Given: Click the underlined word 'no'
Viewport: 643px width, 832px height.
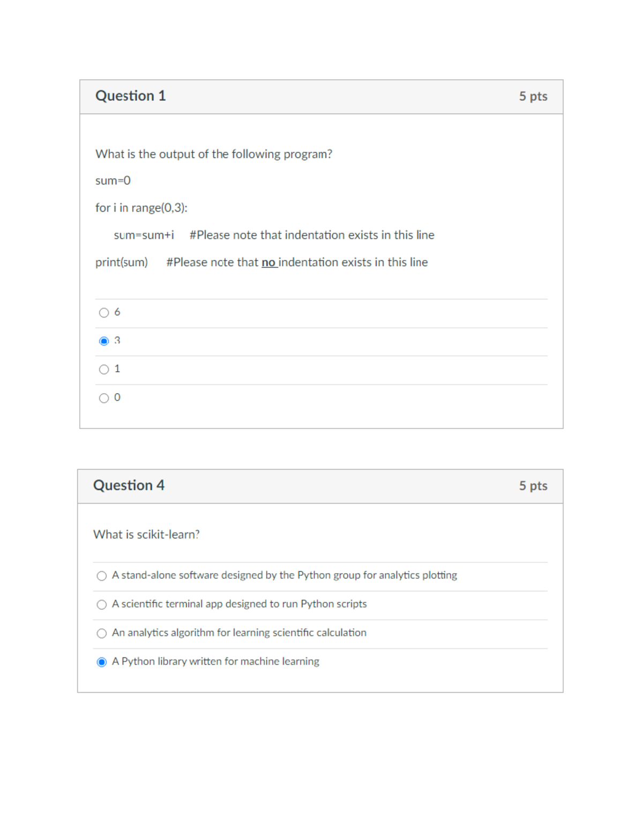Looking at the screenshot, I should click(268, 263).
